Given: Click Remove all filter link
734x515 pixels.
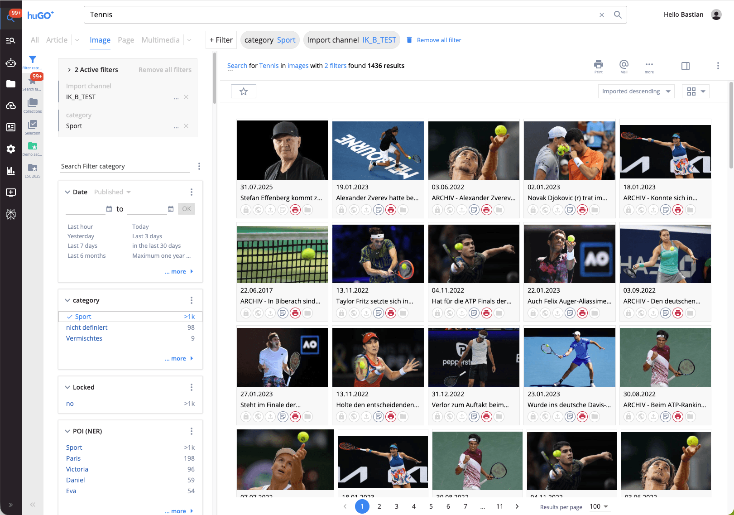Looking at the screenshot, I should 434,40.
